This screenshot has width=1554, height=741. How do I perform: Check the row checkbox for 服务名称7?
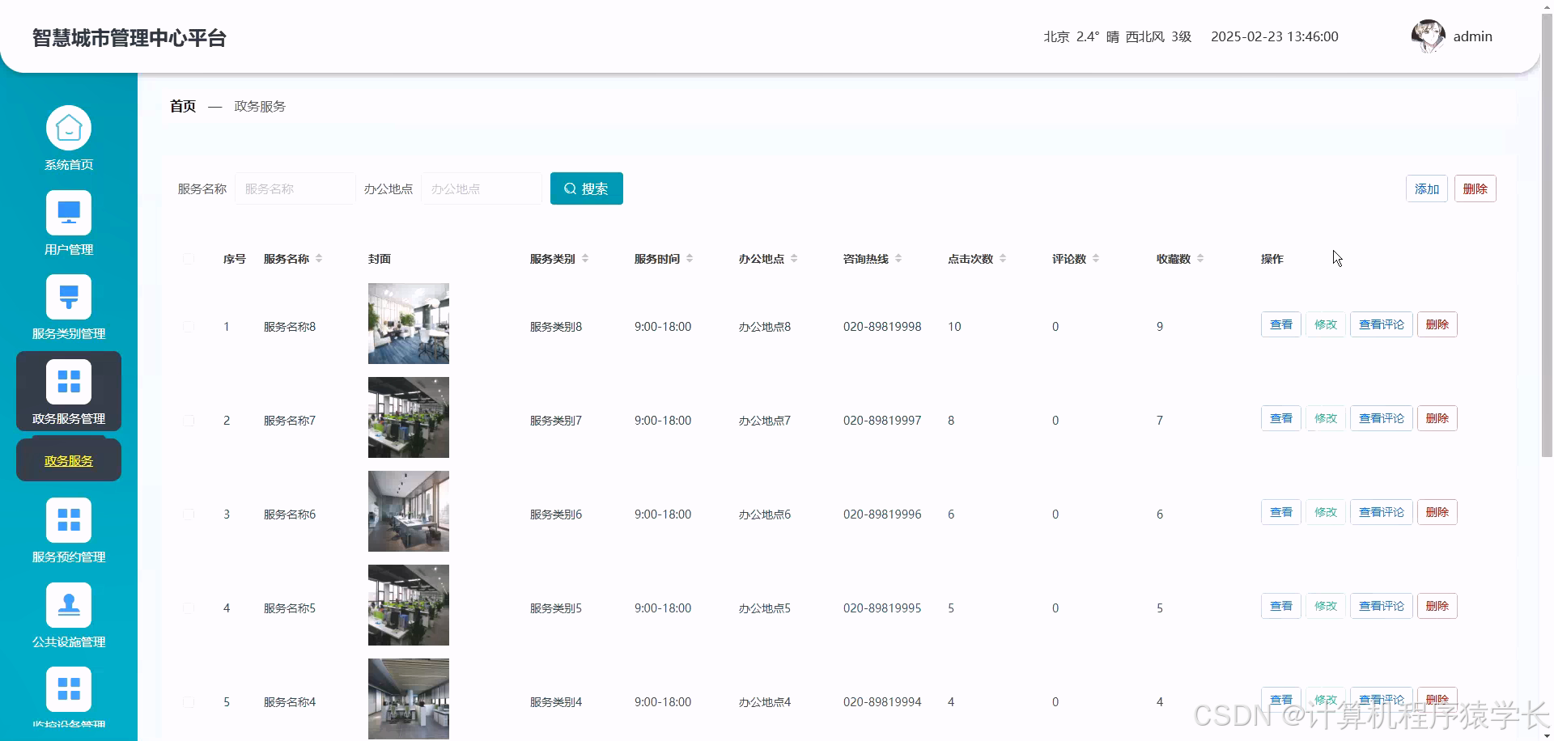coord(189,421)
